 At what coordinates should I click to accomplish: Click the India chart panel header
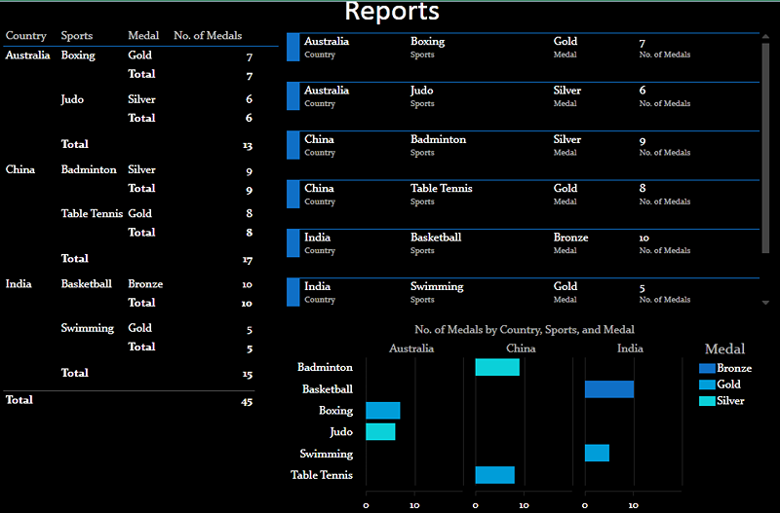(630, 348)
